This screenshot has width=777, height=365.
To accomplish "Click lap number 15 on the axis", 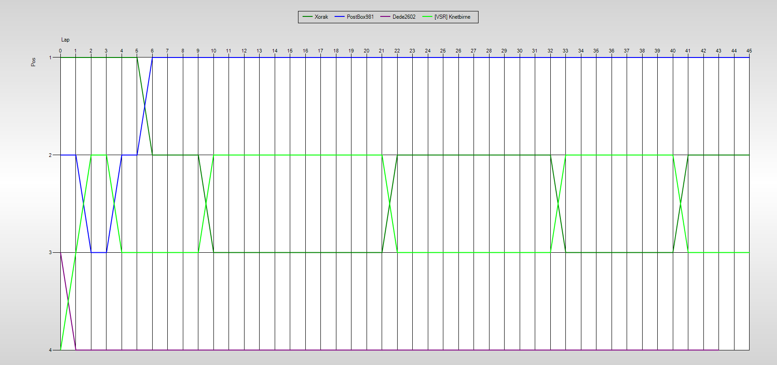I will point(290,51).
